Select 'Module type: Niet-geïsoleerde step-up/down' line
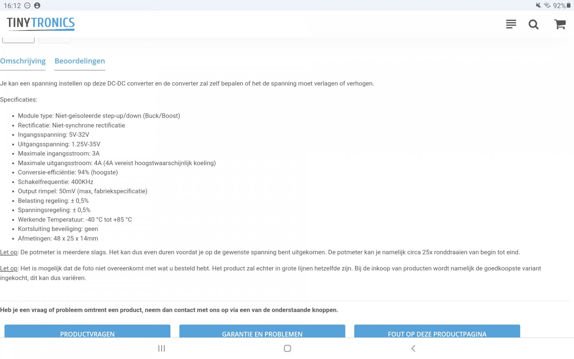 point(99,116)
